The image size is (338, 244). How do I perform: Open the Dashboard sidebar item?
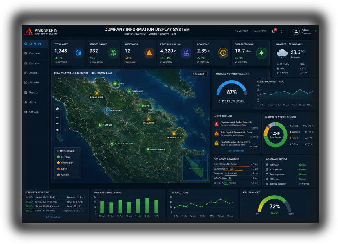(x=35, y=44)
